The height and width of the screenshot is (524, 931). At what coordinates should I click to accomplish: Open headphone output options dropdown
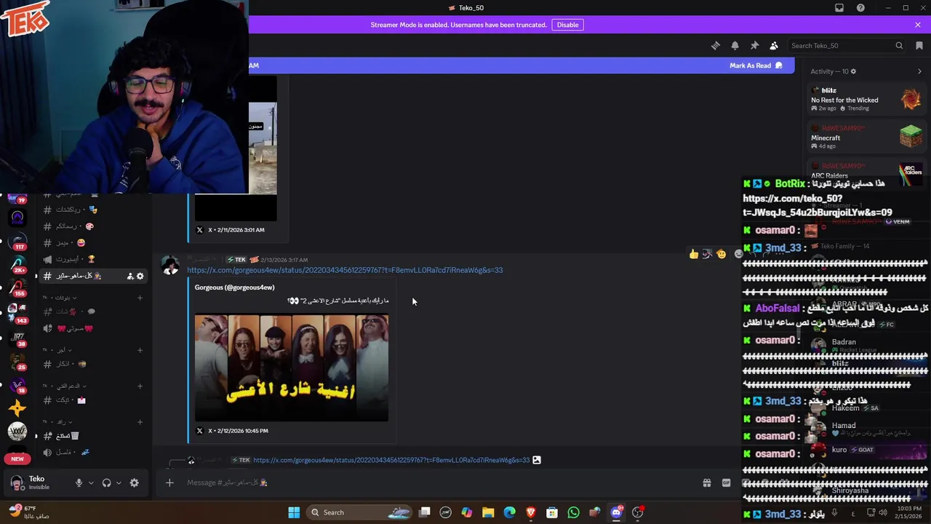pyautogui.click(x=119, y=483)
